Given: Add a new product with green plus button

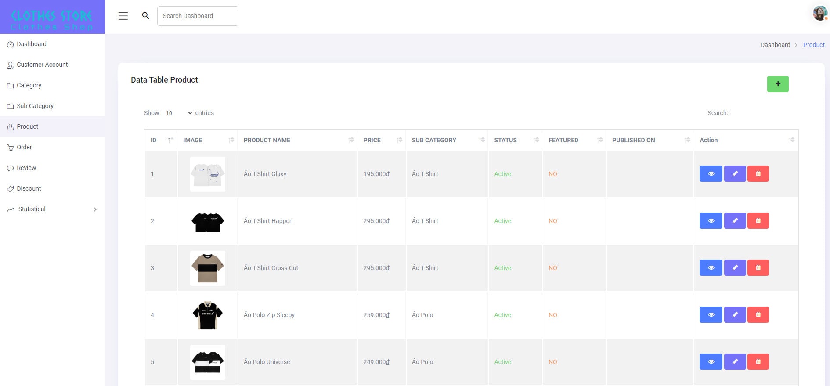Looking at the screenshot, I should coord(777,84).
